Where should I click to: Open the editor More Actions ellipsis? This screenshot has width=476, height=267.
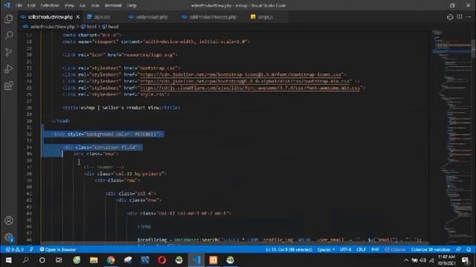[x=469, y=17]
